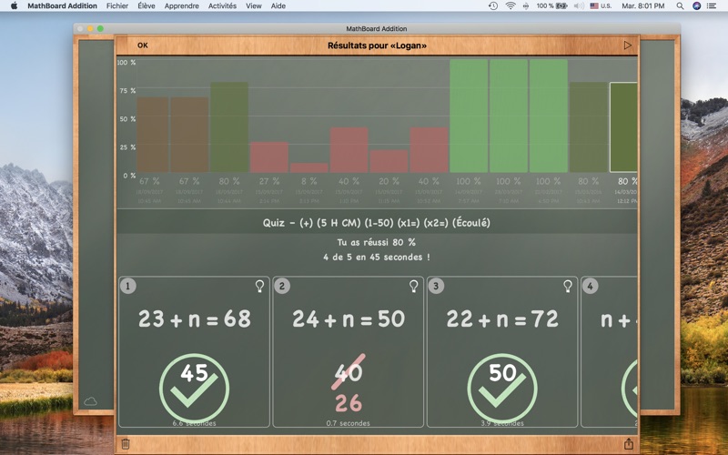Open the U.S. input source menu
The width and height of the screenshot is (728, 455).
601,6
